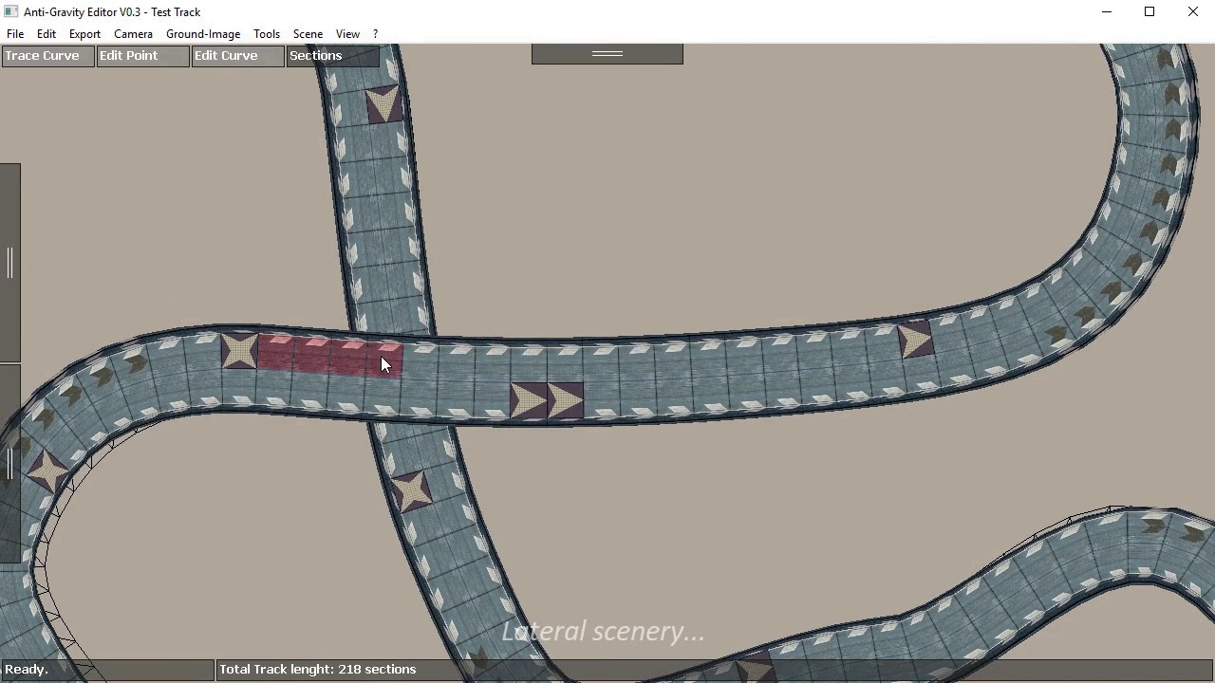This screenshot has width=1215, height=683.
Task: Click the arrow pad on right track curve
Action: pyautogui.click(x=915, y=341)
